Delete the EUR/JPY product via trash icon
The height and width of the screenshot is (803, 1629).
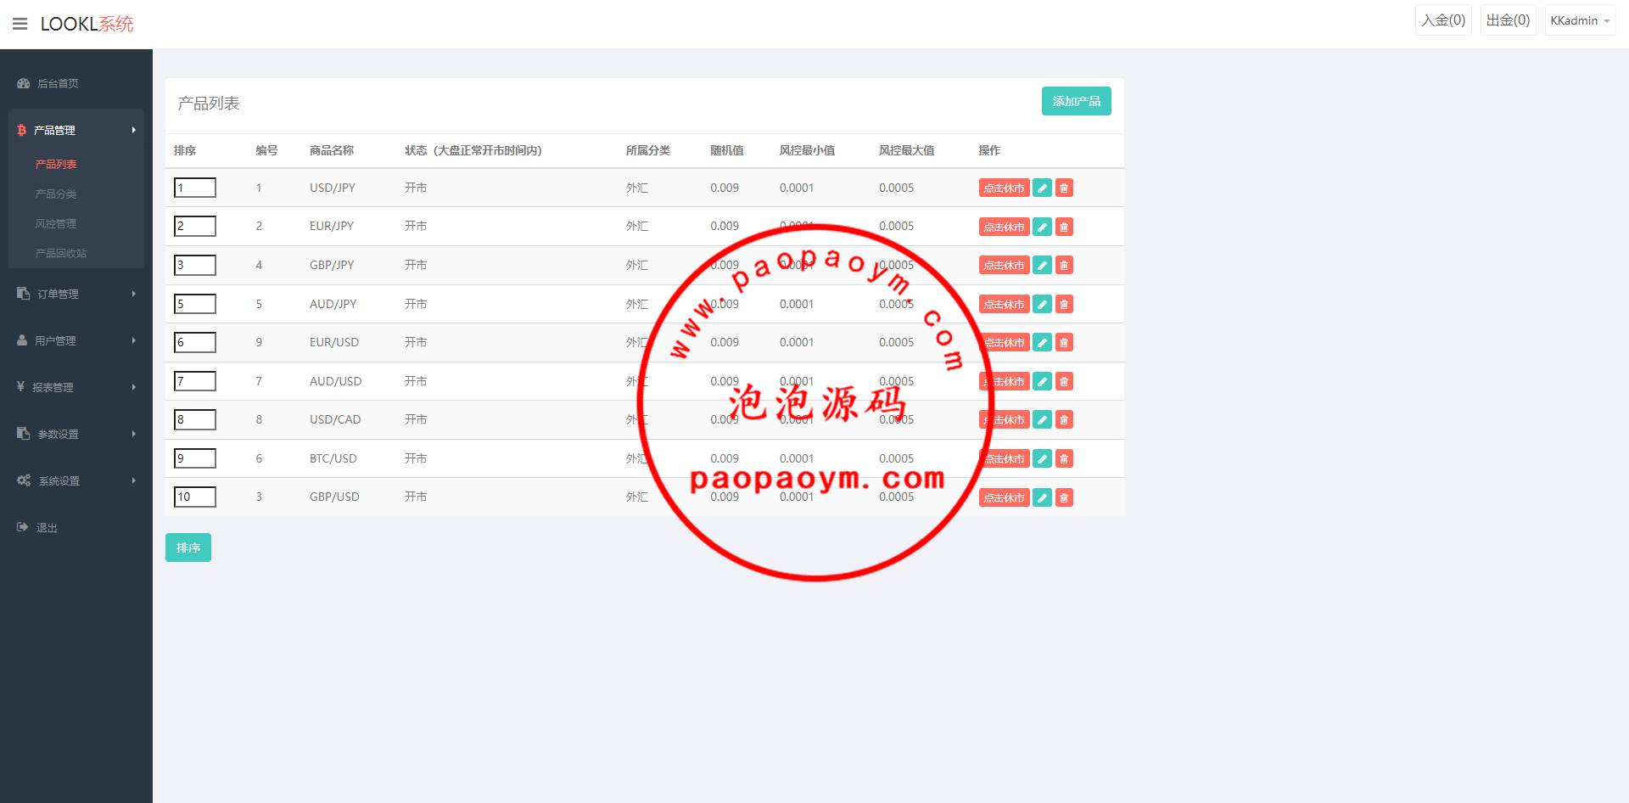[1064, 227]
